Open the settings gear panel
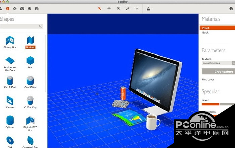Image resolution: width=235 pixels, height=148 pixels. coord(30,9)
